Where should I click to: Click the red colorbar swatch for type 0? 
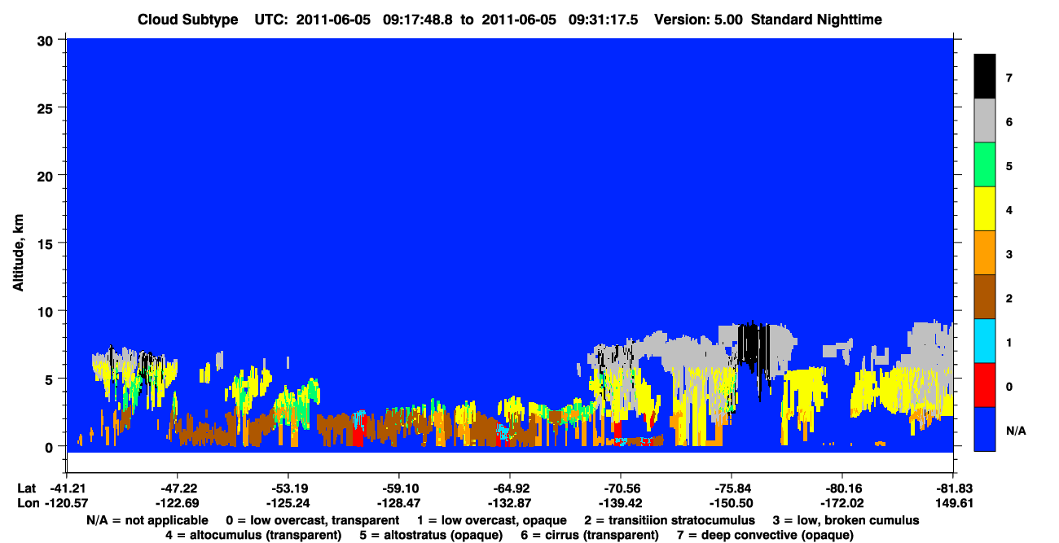[985, 385]
